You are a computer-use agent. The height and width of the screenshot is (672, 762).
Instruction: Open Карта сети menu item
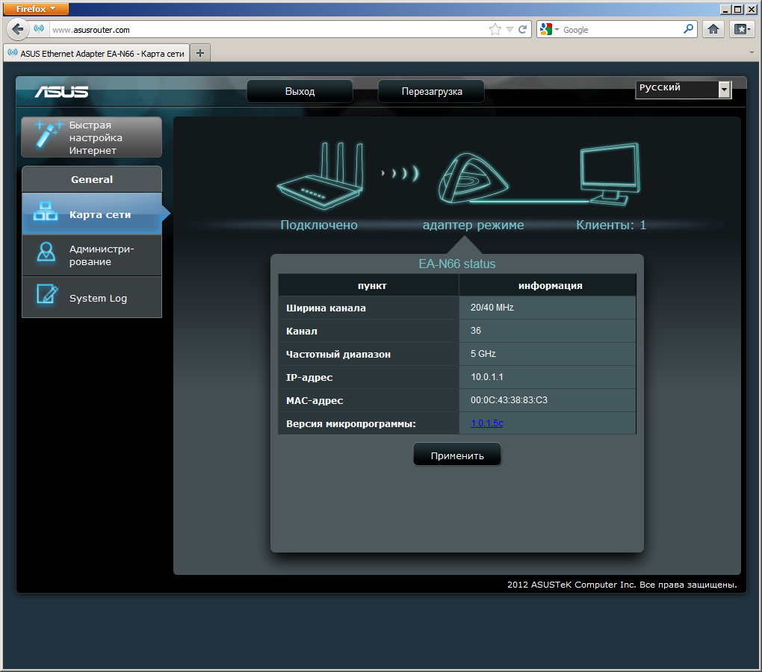(x=91, y=214)
